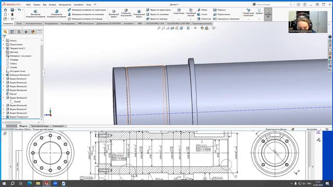Open PropertyManager panel tab
This screenshot has height=187, width=333.
[x=12, y=32]
